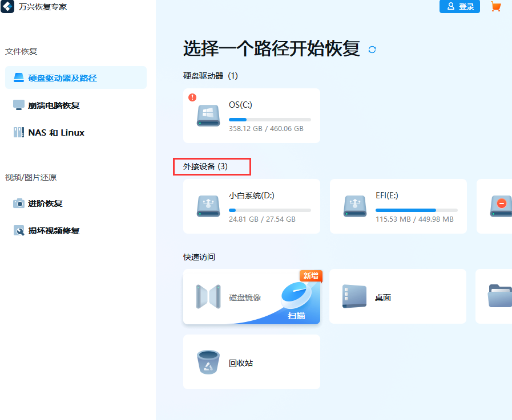Viewport: 512px width, 420px height.
Task: Select OS(C:) drive for recovery
Action: (x=251, y=116)
